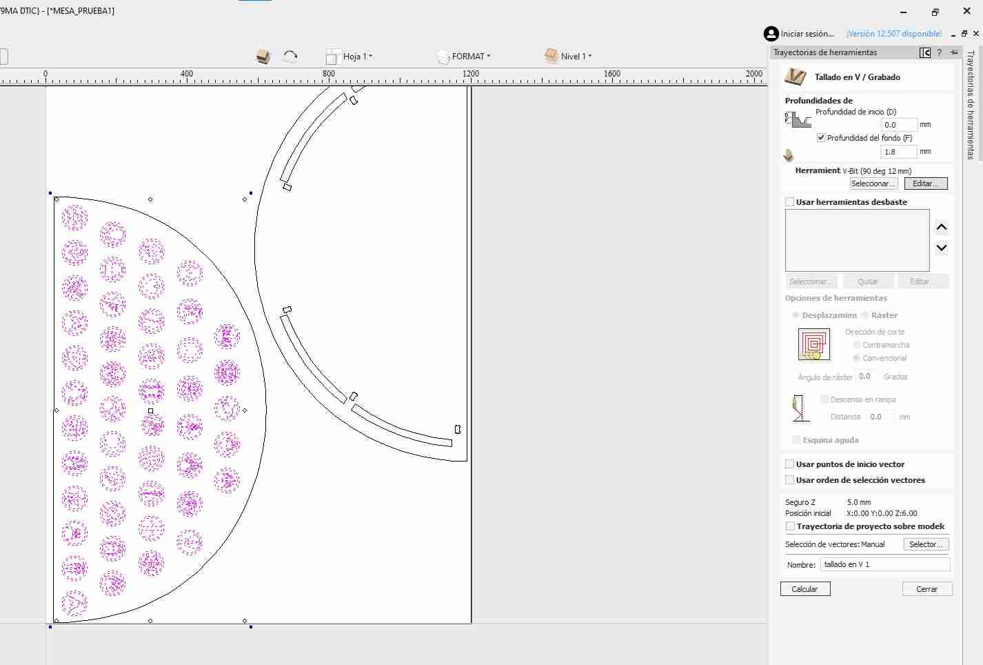Click Seleccionar under the clearance tools list

click(x=811, y=281)
